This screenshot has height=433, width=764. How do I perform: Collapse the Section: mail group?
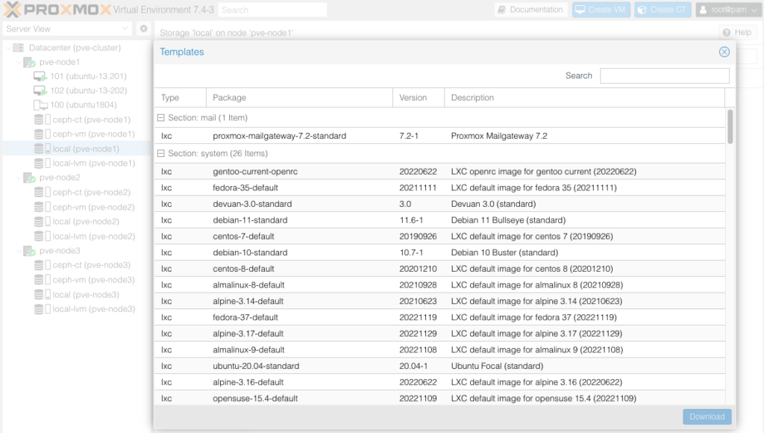161,117
